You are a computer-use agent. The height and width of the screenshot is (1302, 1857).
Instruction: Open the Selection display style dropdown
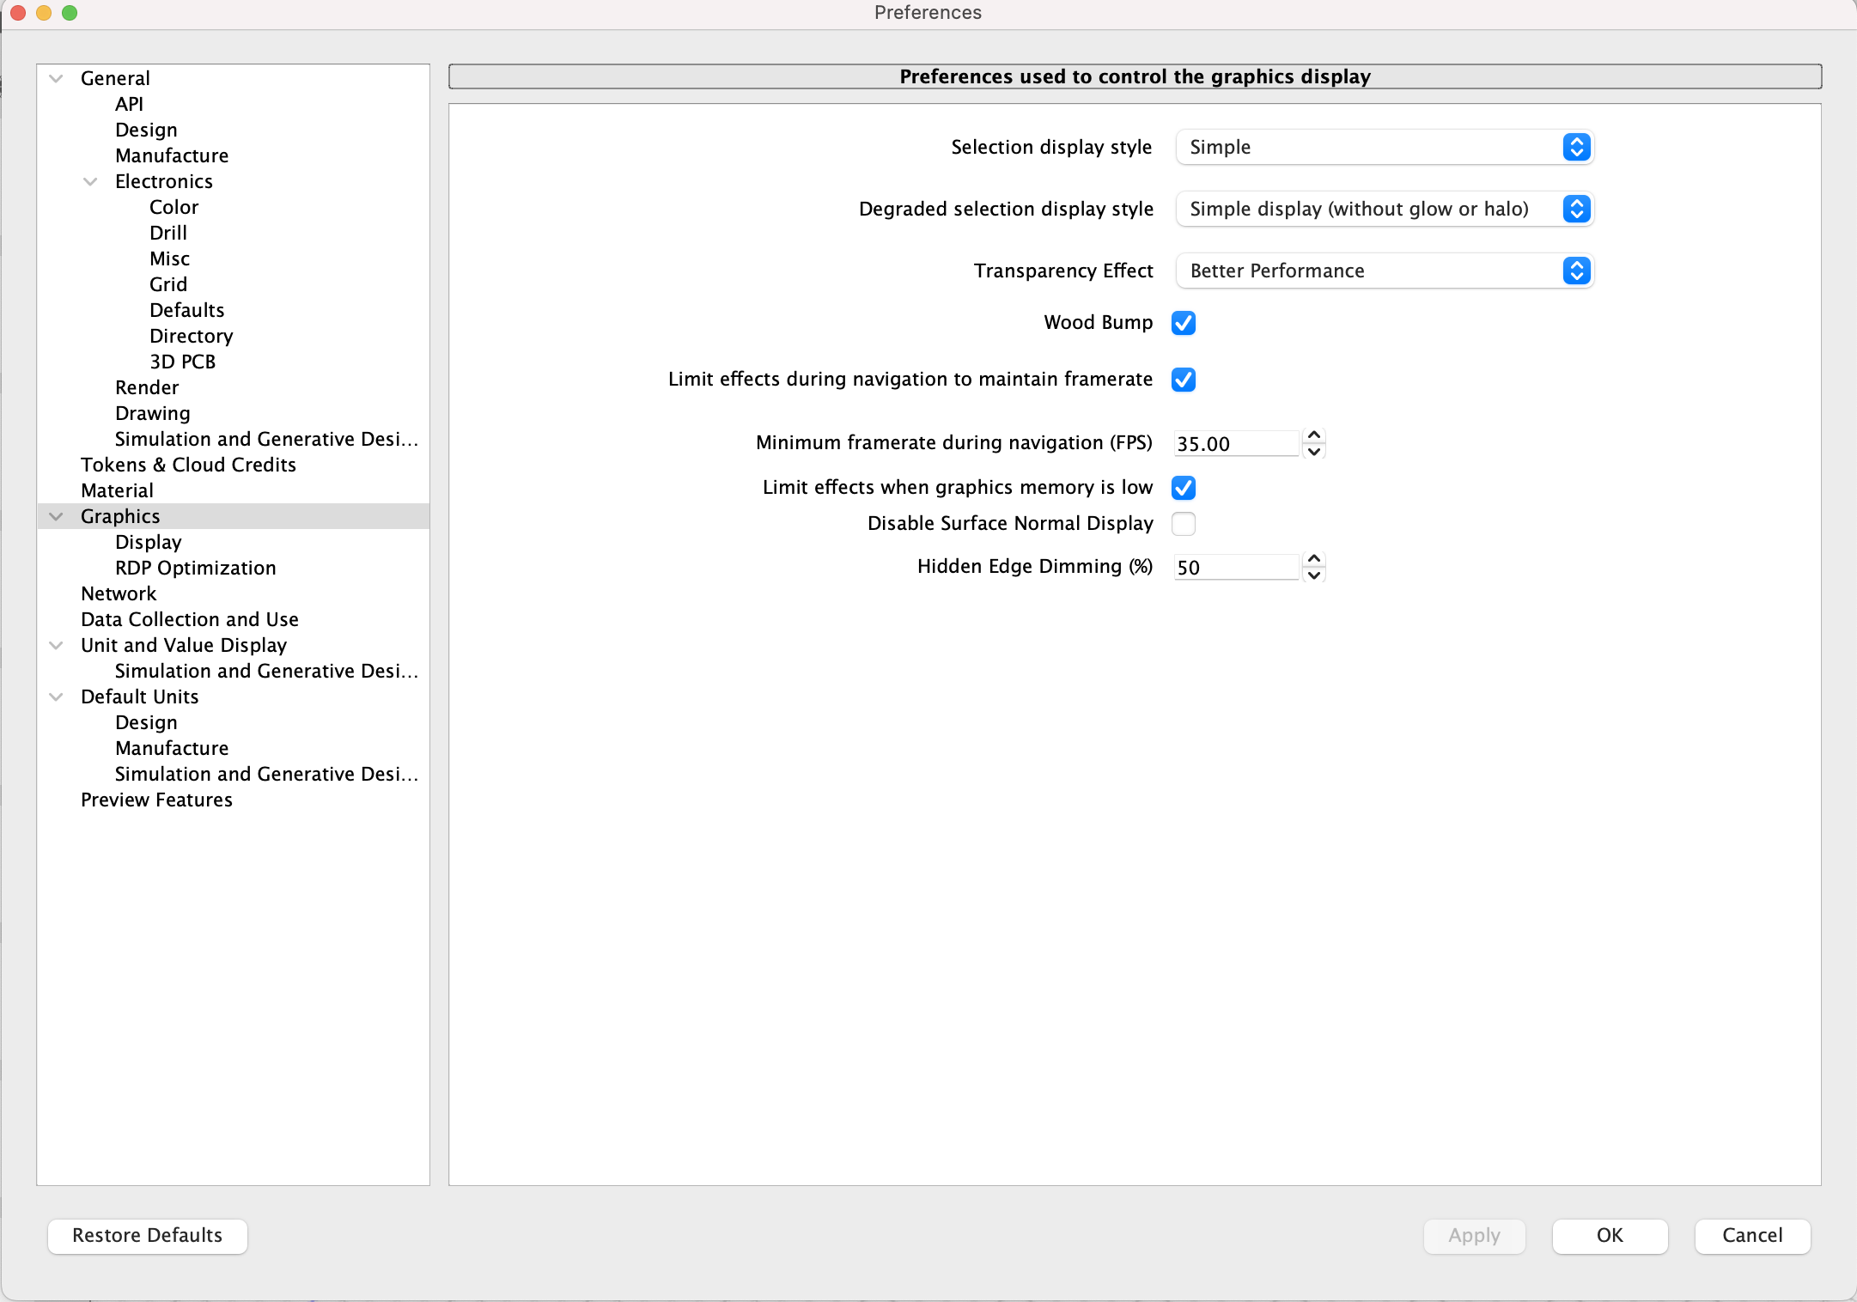click(x=1383, y=147)
